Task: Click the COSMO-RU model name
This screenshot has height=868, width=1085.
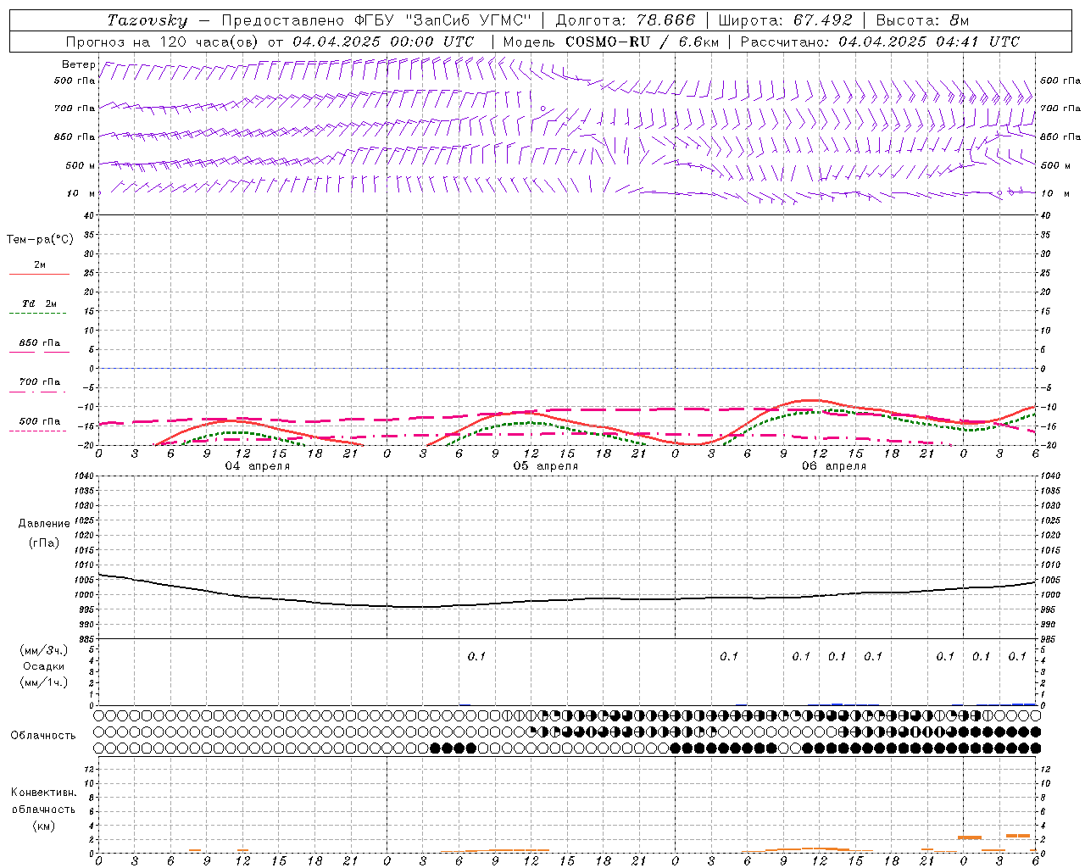Action: point(602,42)
